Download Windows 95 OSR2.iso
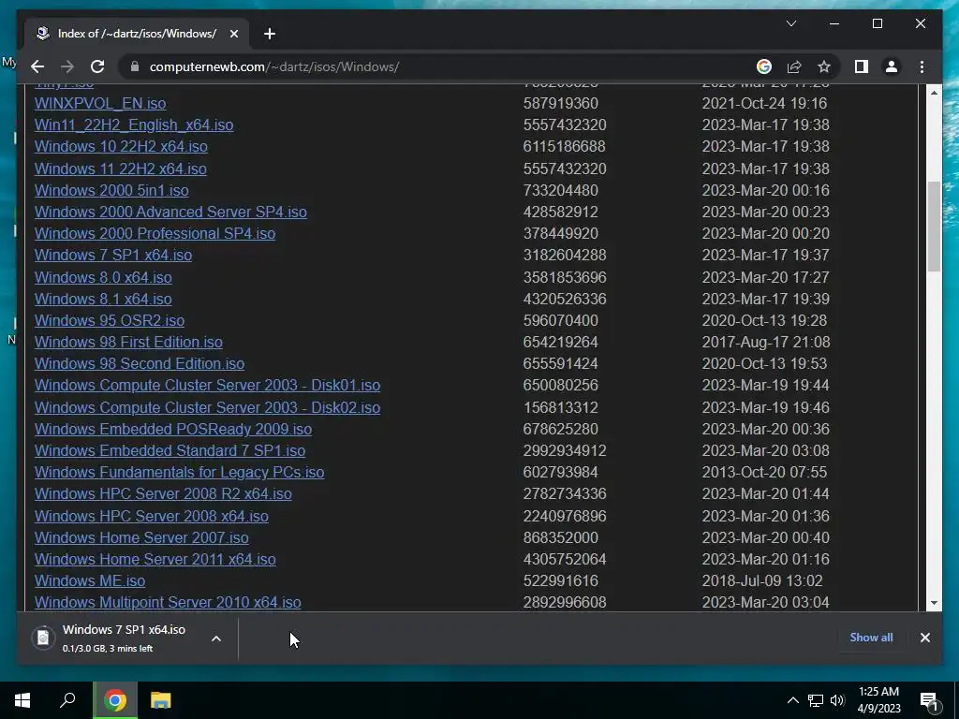The width and height of the screenshot is (959, 719). click(x=109, y=320)
